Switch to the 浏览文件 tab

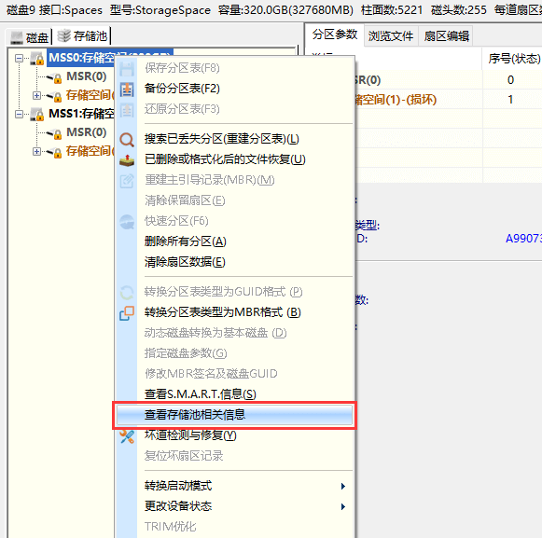tap(391, 36)
